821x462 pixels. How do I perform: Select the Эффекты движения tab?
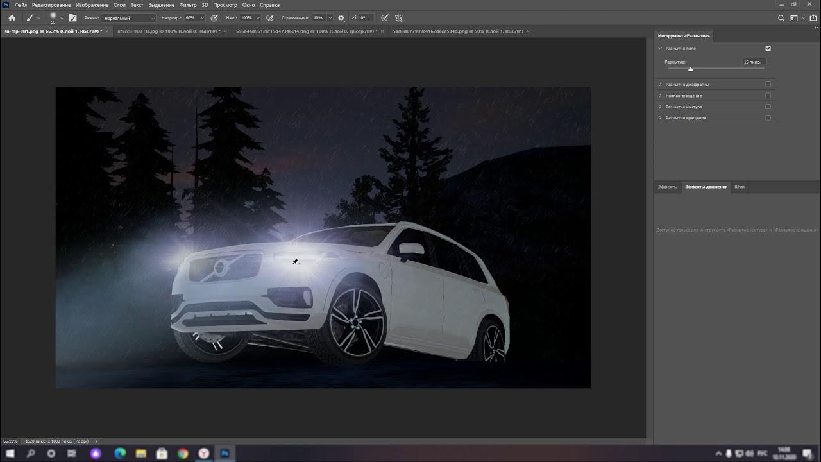(706, 187)
